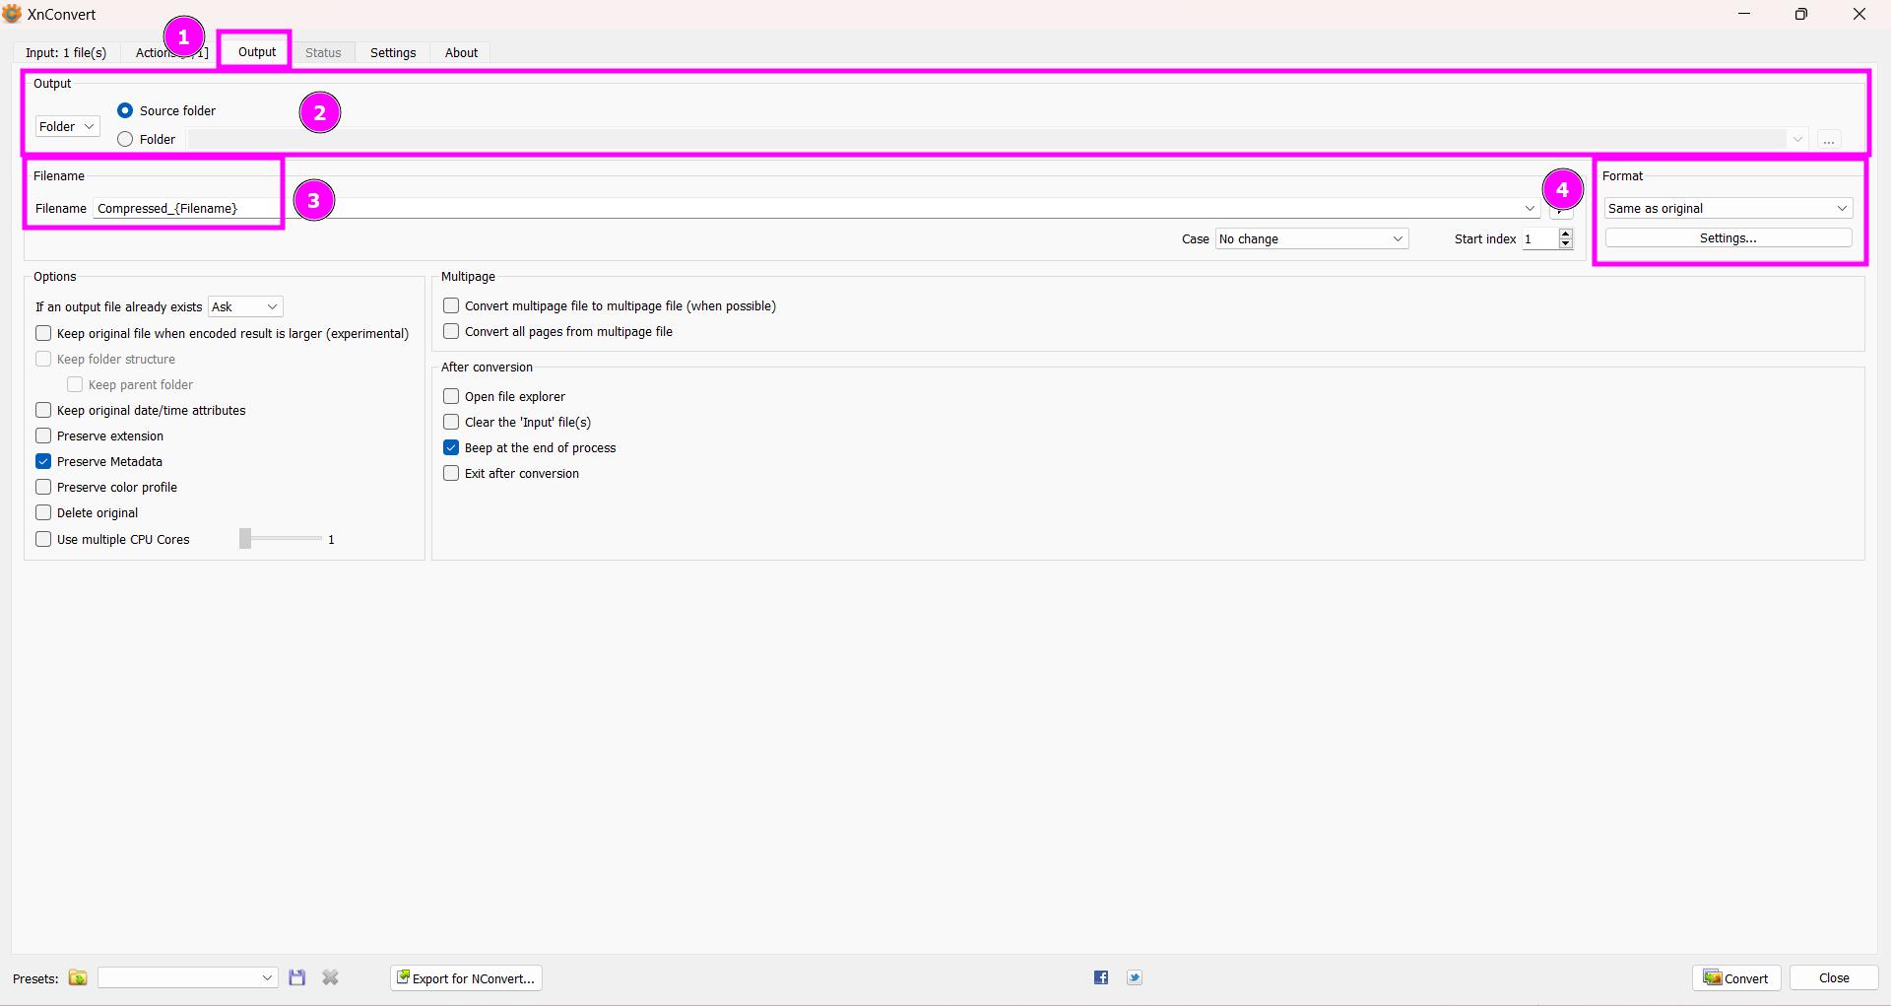Enable Keep original file when encoded result is larger
1891x1006 pixels.
43,333
